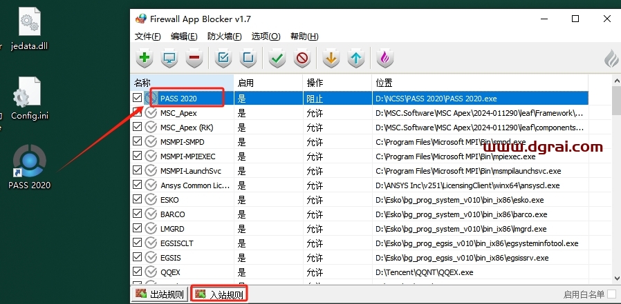This screenshot has height=304, width=621.
Task: Select the EGSISCLT rule name
Action: [x=177, y=243]
